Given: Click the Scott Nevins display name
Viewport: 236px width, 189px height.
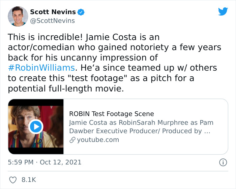Looking at the screenshot, I should [x=53, y=12].
